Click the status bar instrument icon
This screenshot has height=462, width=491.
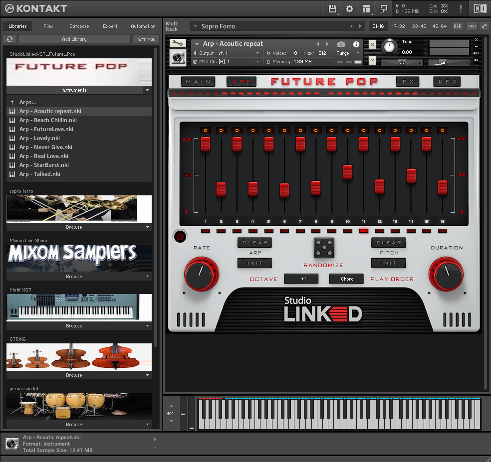pyautogui.click(x=12, y=444)
